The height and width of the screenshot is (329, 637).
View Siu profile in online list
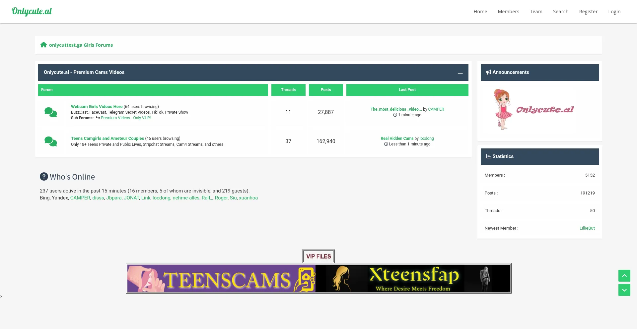(x=233, y=198)
